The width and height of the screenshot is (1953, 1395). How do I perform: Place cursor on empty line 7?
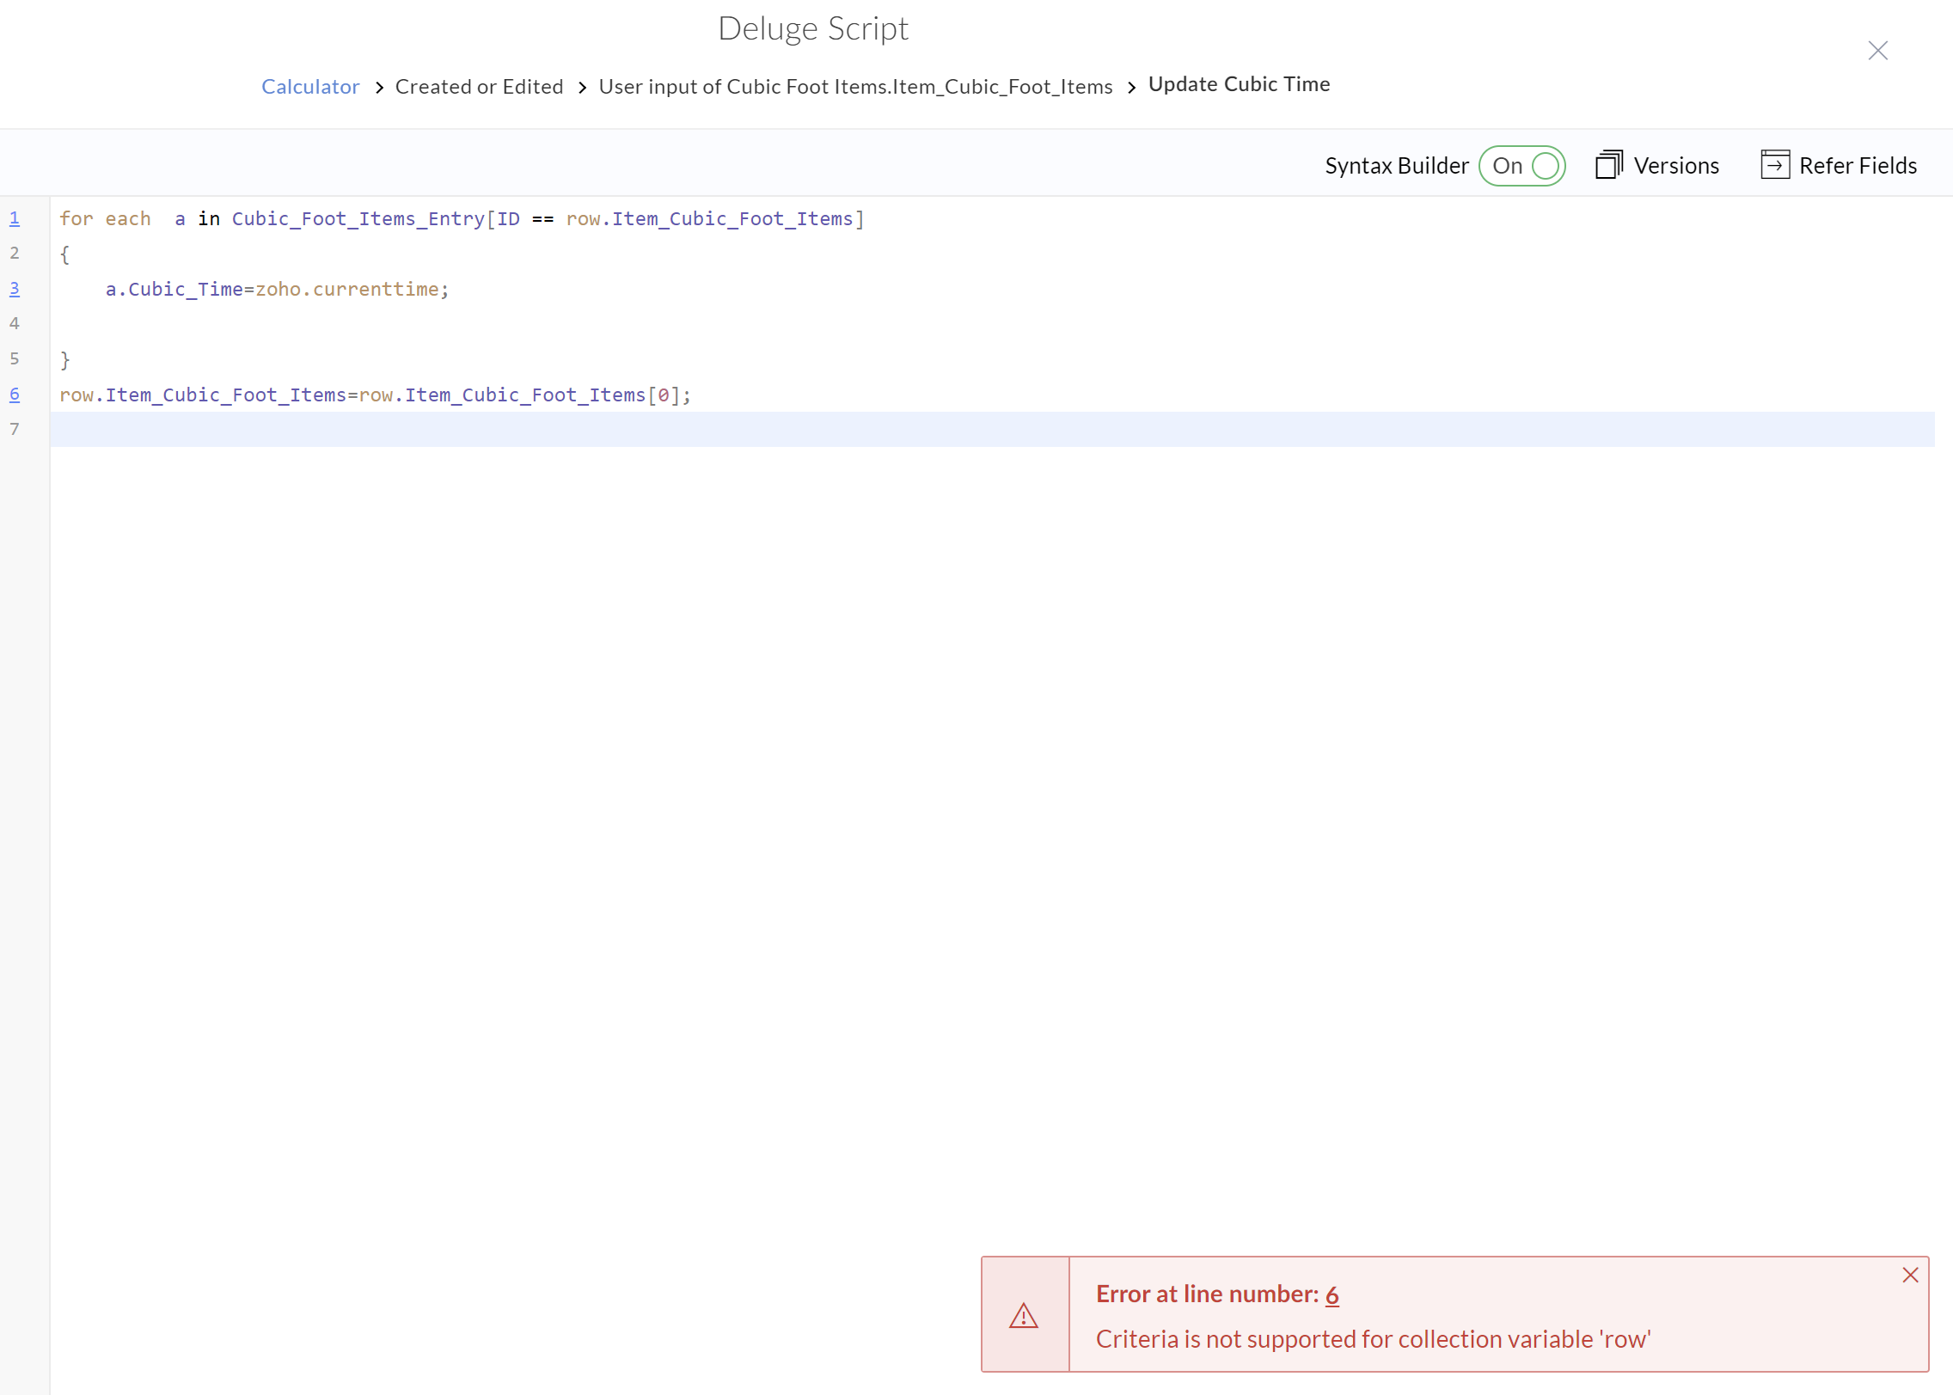[x=516, y=430]
